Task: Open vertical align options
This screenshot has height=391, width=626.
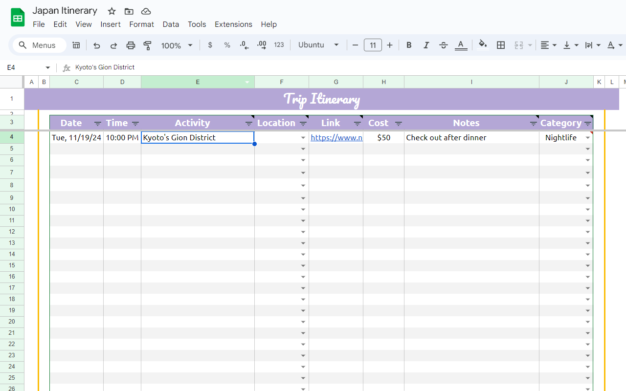Action: (x=571, y=45)
